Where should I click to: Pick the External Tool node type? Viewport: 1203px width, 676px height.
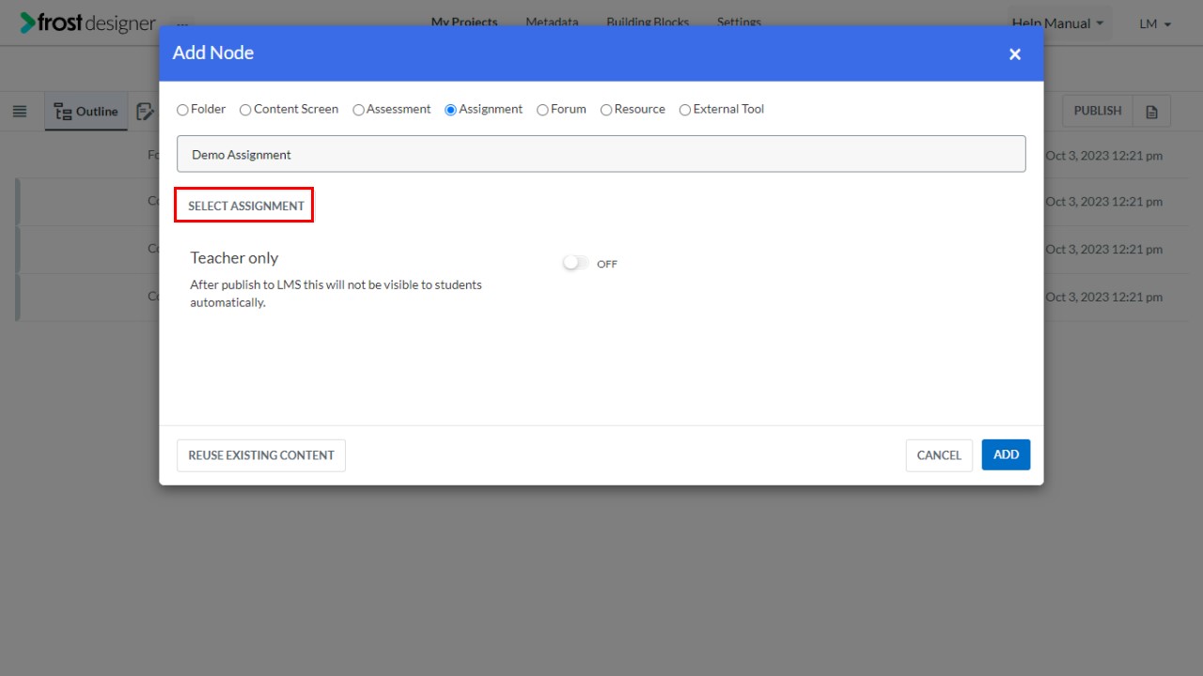point(685,110)
